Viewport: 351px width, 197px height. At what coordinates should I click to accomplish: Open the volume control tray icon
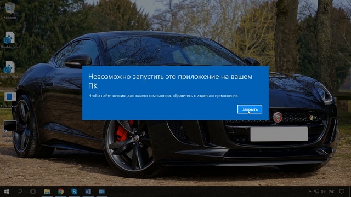point(323,192)
